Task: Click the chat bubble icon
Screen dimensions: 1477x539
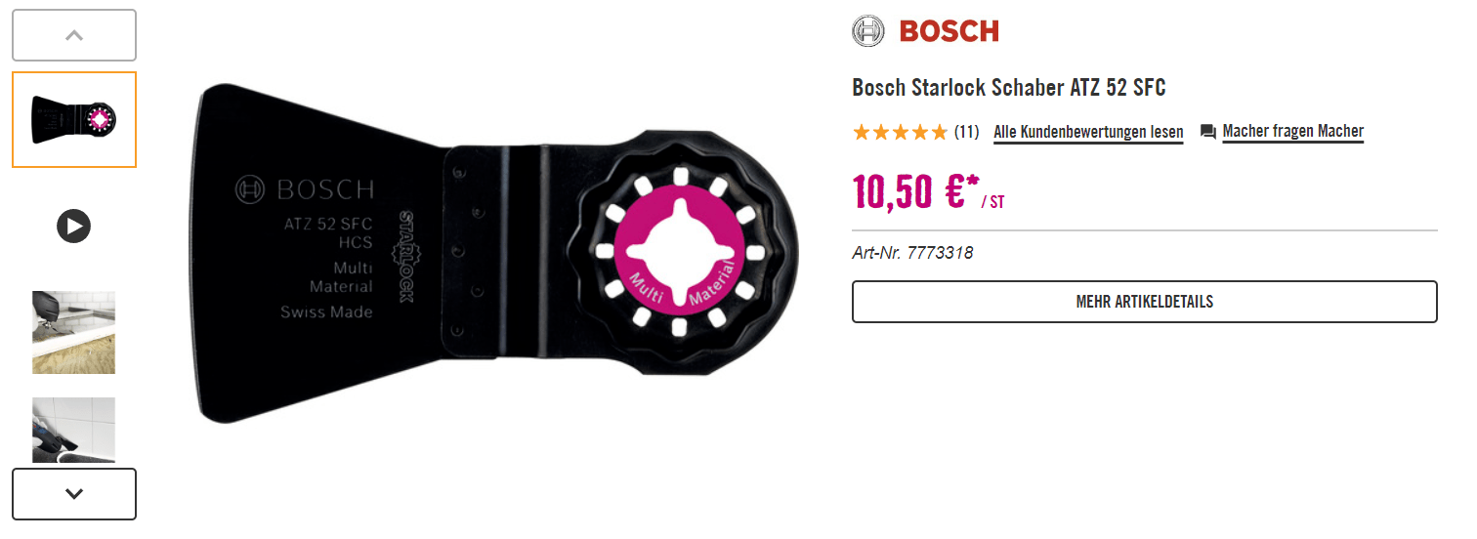Action: (1208, 132)
